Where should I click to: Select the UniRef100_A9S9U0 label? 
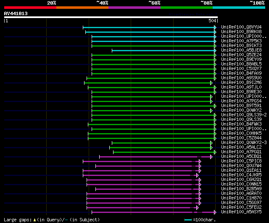tap(241, 78)
